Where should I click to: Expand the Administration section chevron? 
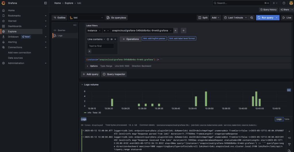click(x=46, y=63)
